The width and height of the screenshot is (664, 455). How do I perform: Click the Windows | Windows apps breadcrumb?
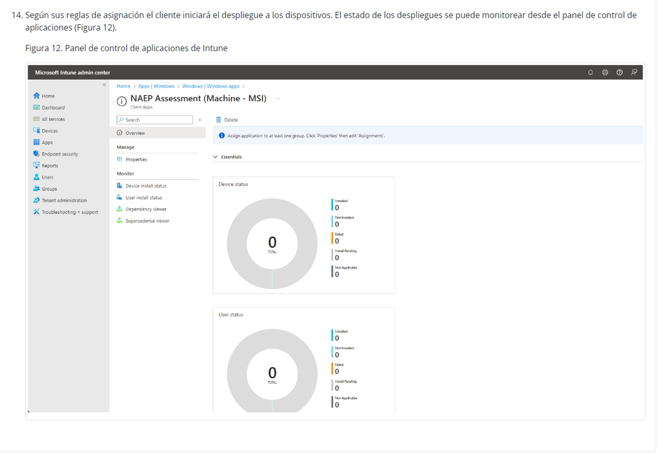coord(211,86)
